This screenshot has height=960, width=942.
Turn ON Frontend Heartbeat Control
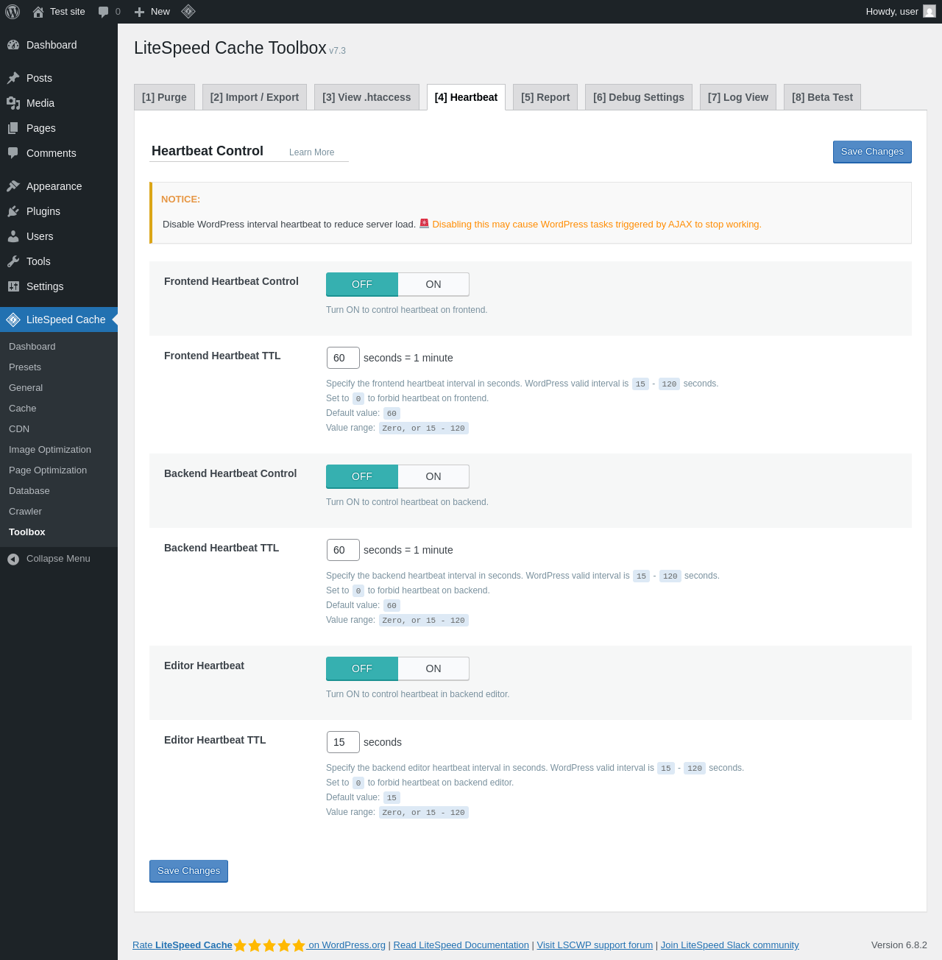pos(433,284)
